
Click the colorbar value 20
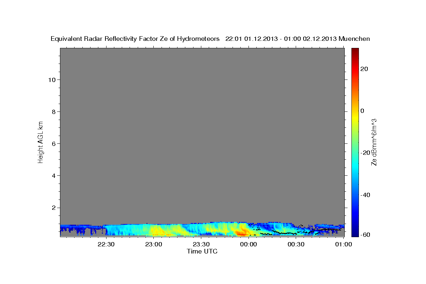point(364,69)
